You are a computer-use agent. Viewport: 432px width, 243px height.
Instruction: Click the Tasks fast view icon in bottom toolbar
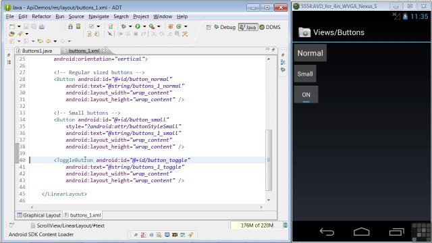pos(183,235)
